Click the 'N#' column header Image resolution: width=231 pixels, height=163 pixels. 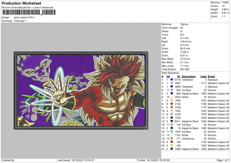(x=168, y=77)
